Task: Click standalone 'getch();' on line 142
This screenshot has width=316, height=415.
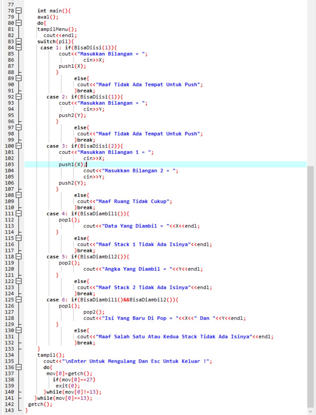Action: pos(40,404)
